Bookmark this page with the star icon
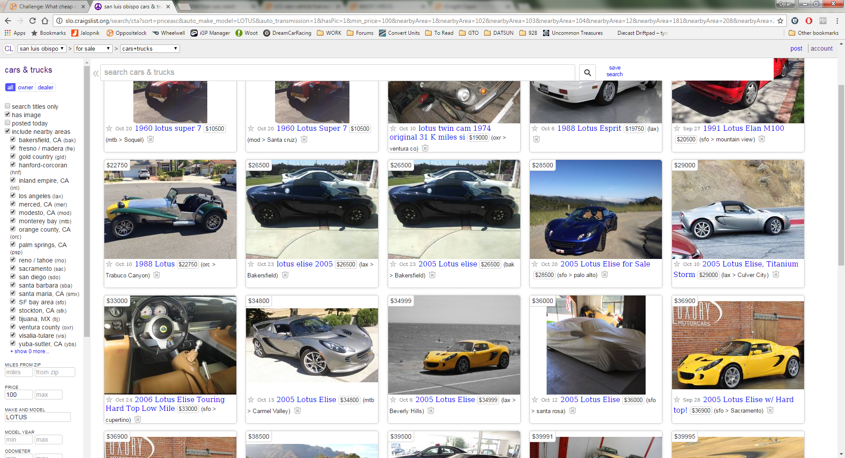The height and width of the screenshot is (458, 845). [780, 21]
